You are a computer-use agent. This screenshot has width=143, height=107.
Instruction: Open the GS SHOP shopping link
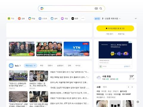126,94
